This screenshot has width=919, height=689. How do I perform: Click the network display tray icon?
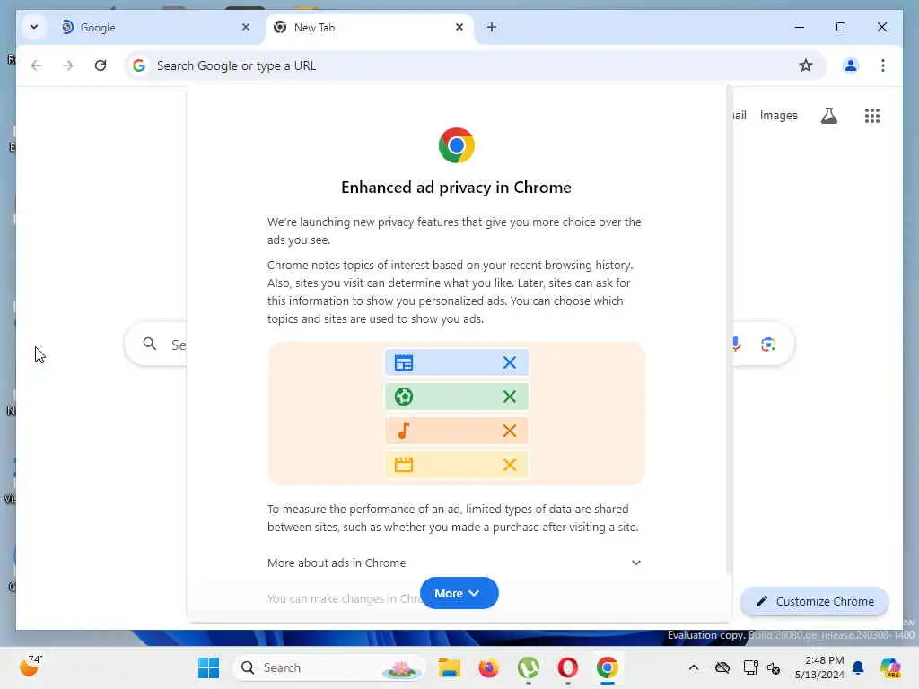(x=750, y=667)
